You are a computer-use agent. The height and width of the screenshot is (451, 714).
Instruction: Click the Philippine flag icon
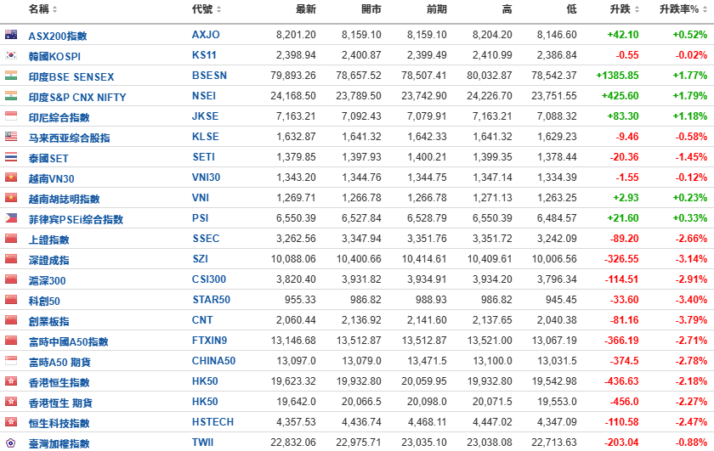[11, 218]
